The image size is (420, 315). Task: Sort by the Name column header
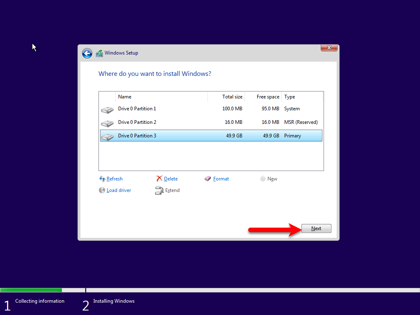162,97
